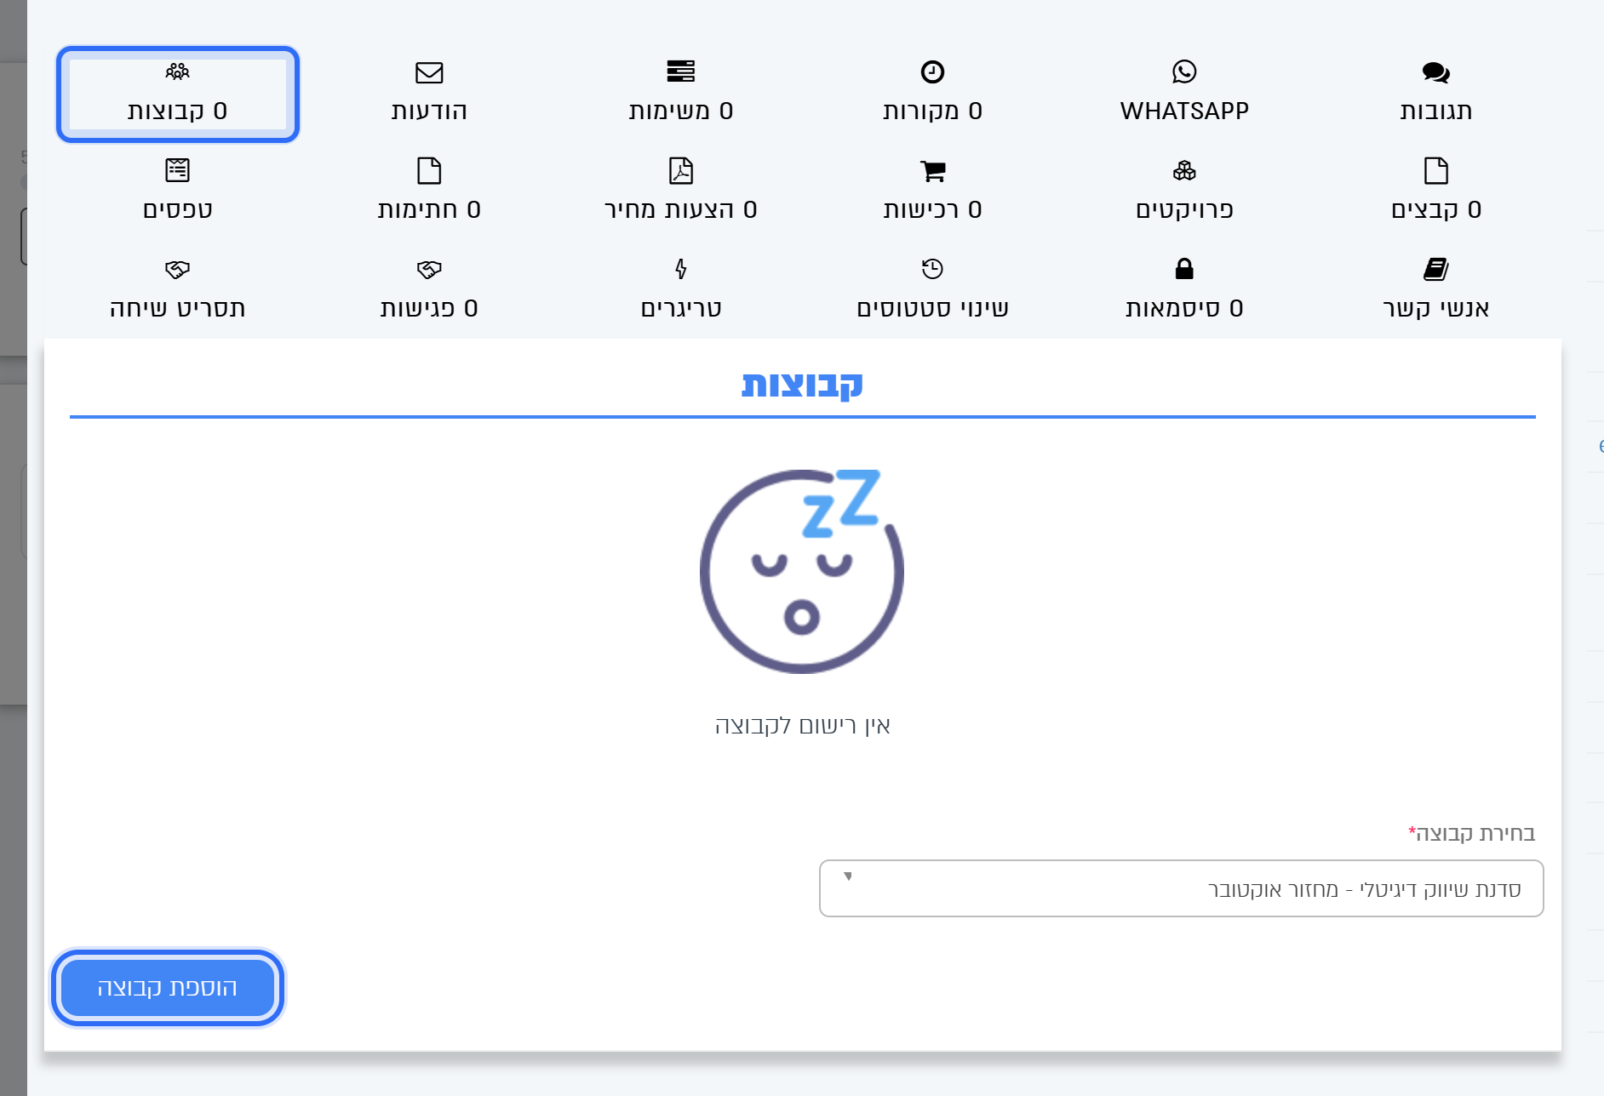This screenshot has width=1604, height=1096.
Task: Click the handshake icon above תסריט שיחה
Action: (177, 269)
